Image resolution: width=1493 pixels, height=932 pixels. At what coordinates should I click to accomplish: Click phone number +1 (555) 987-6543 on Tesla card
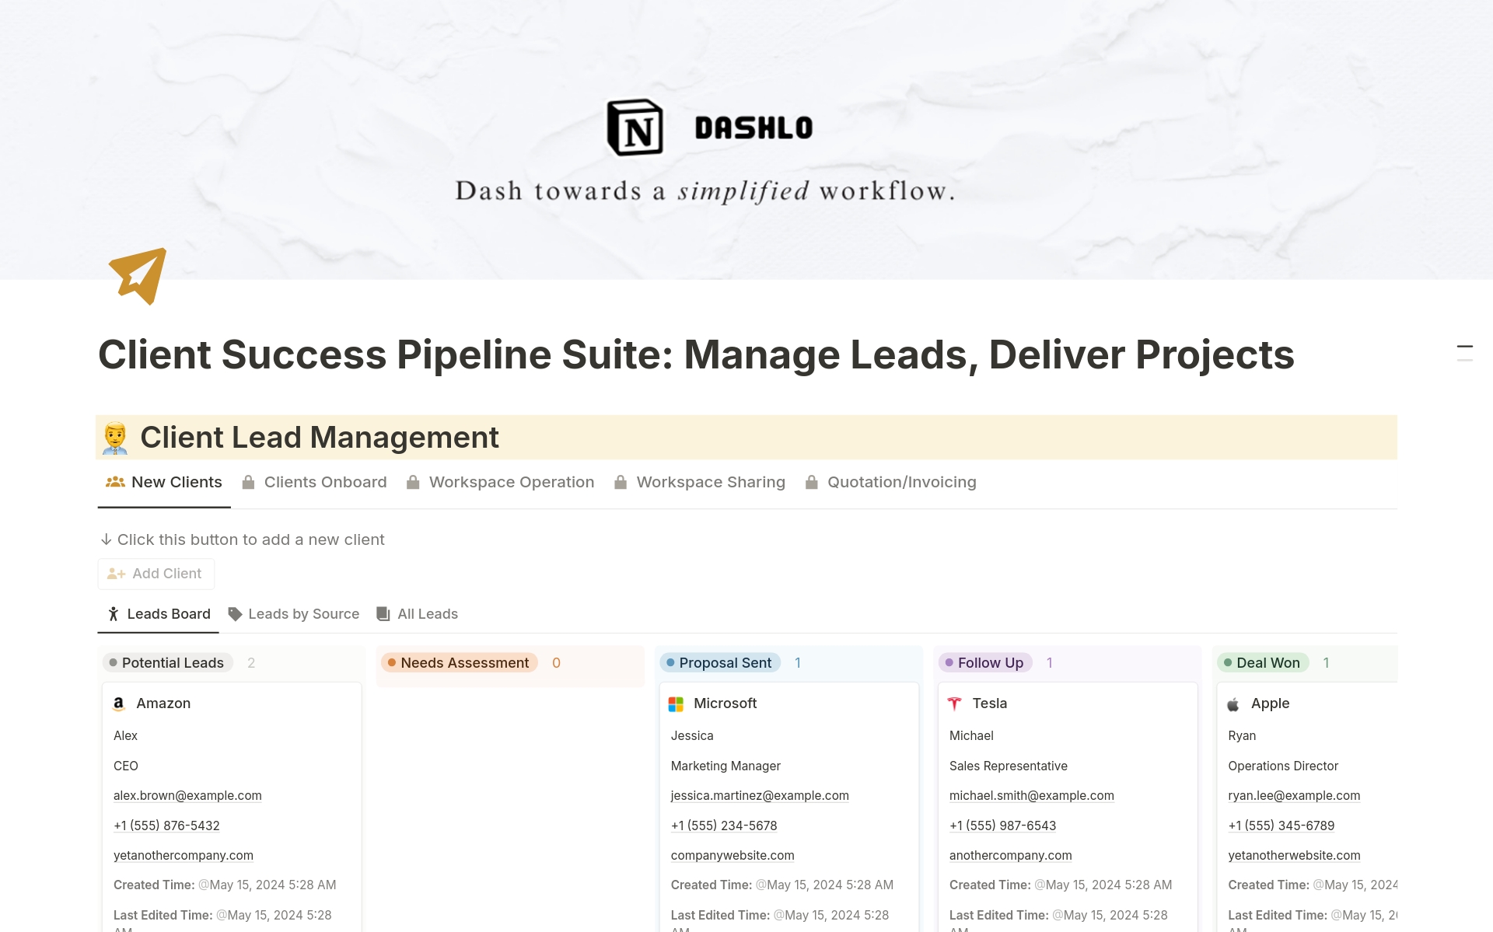(x=1002, y=826)
